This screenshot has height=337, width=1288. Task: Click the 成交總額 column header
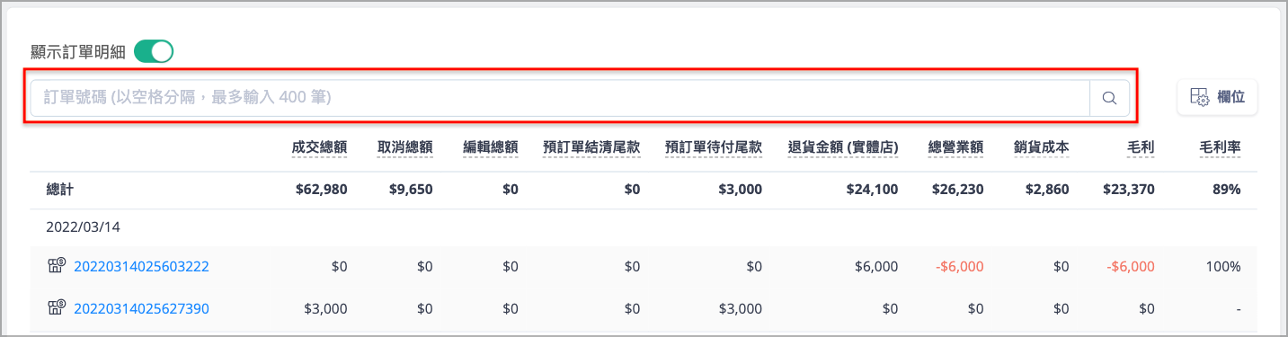[x=320, y=147]
